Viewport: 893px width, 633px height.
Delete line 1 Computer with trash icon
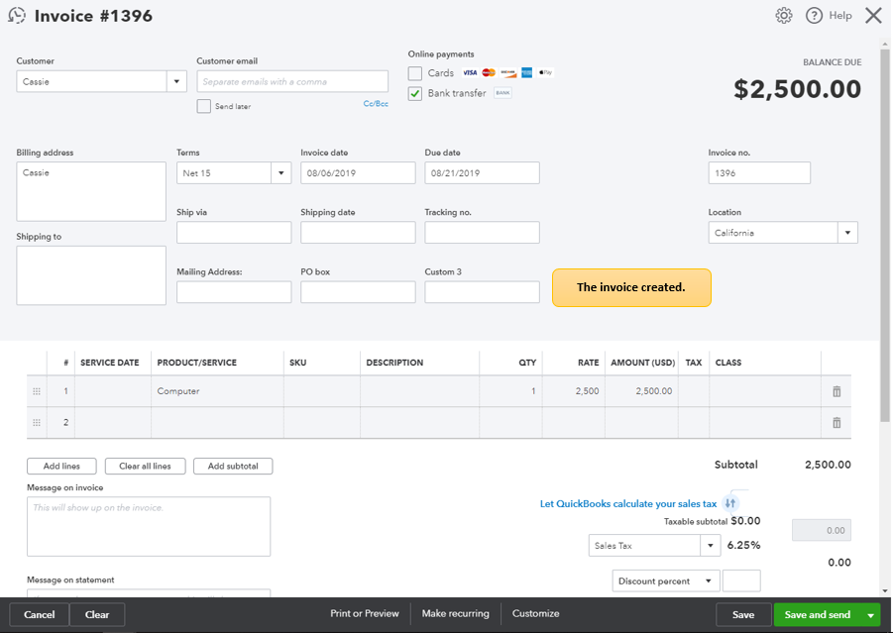pos(837,391)
